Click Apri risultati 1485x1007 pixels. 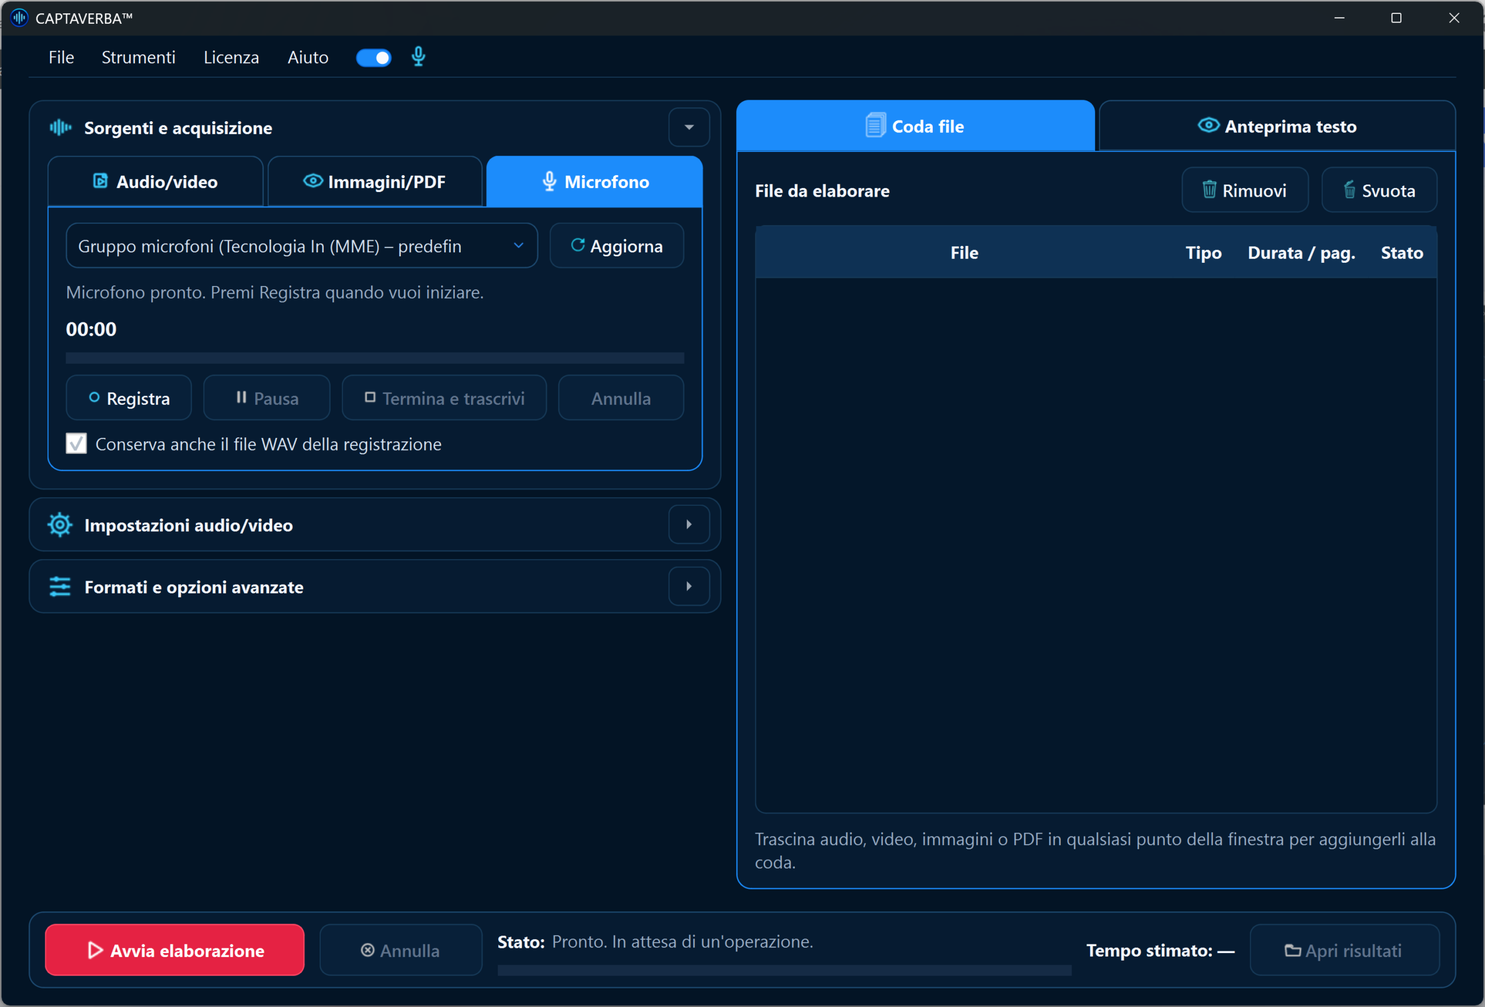[1345, 950]
